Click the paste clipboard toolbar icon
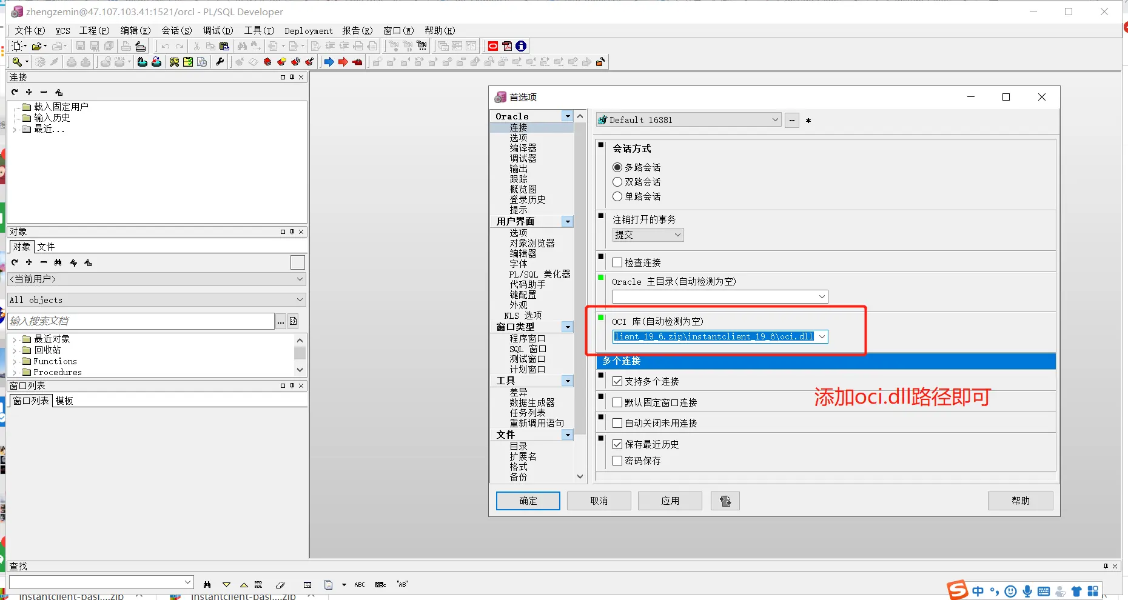 pos(224,46)
